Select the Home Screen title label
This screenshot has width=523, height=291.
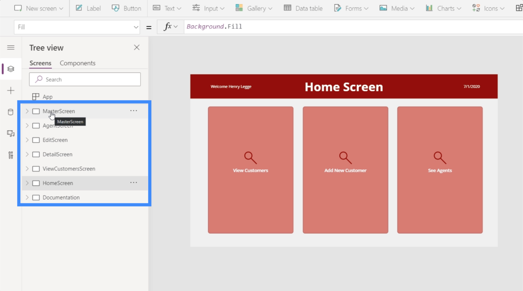click(344, 87)
